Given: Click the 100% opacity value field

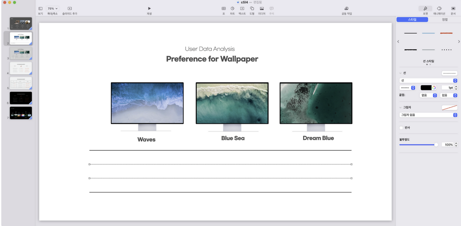Looking at the screenshot, I should click(x=448, y=145).
